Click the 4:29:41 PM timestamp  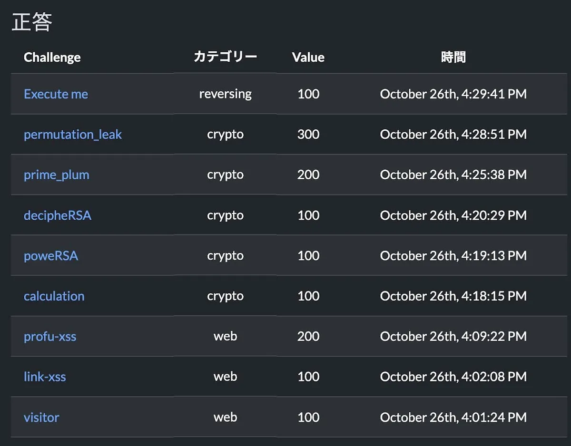coord(453,94)
